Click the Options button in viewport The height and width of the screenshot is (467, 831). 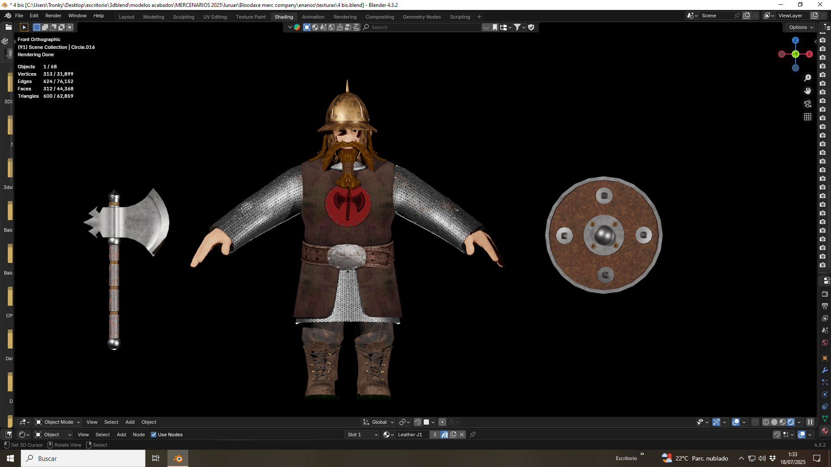(801, 27)
